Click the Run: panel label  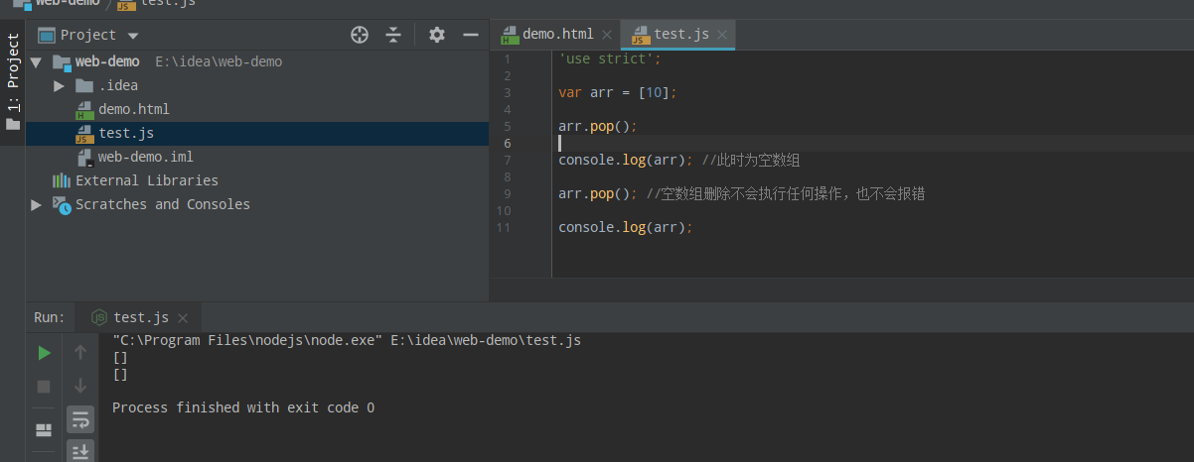coord(50,317)
